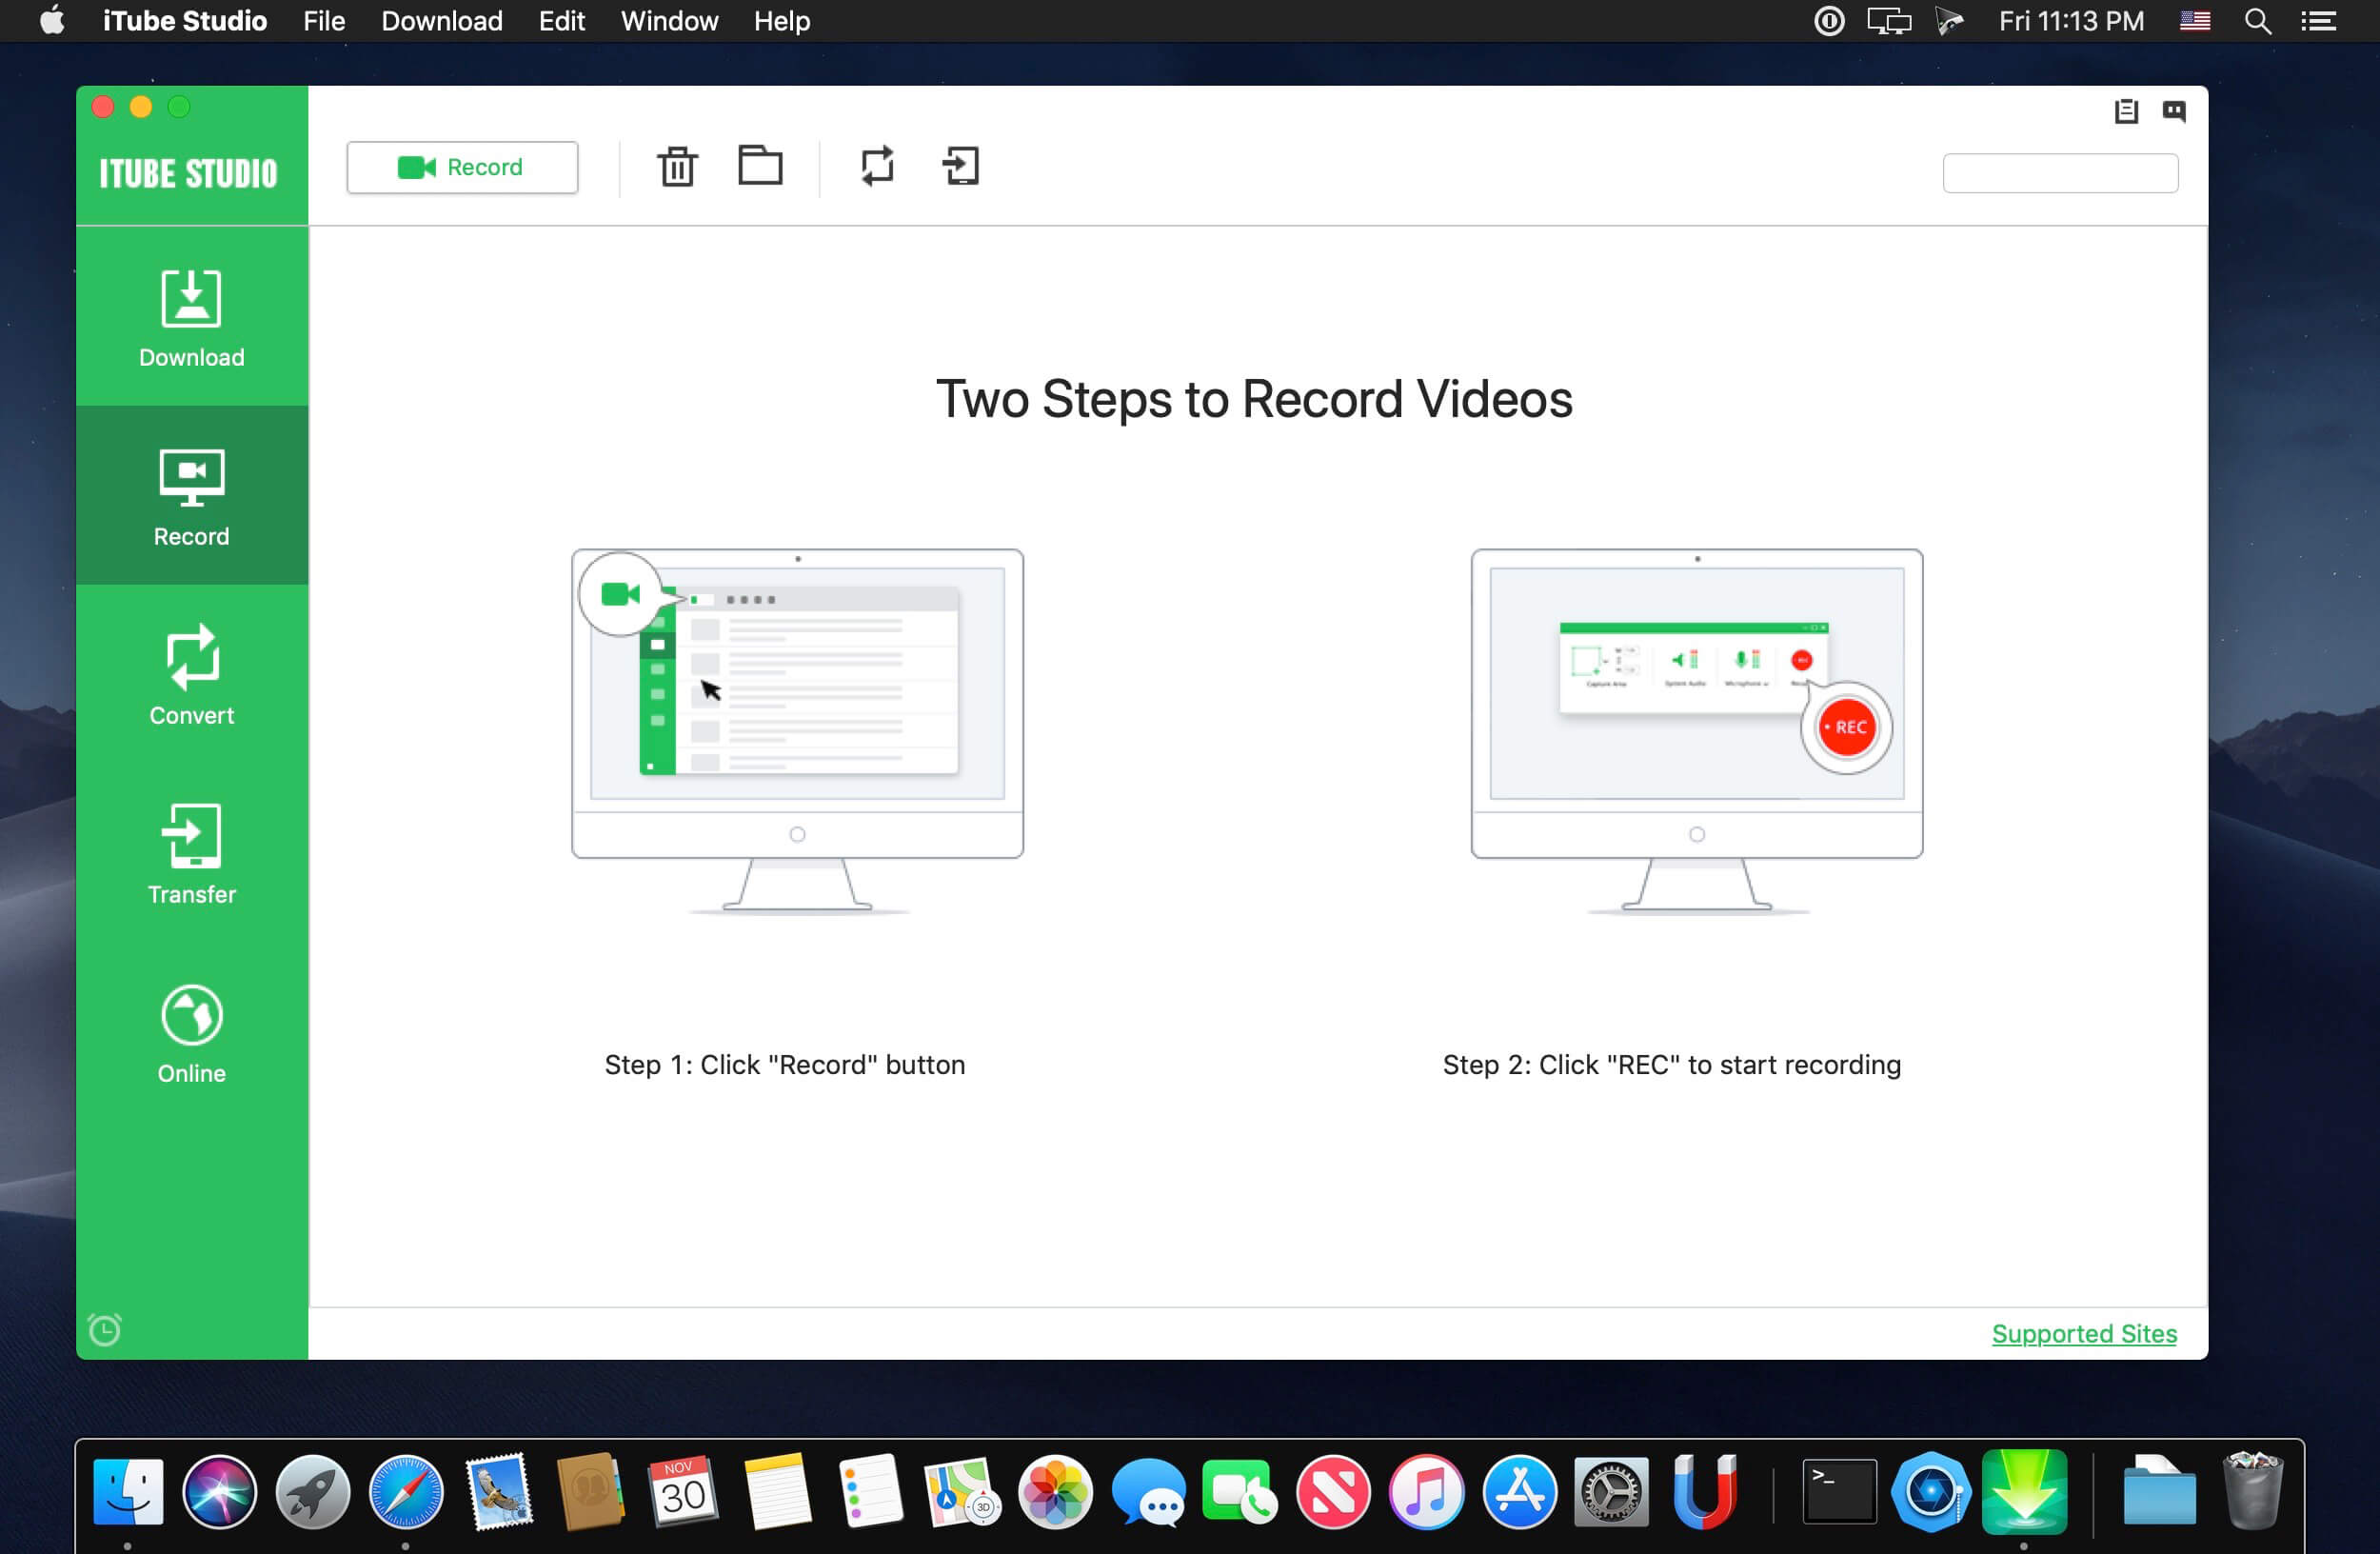2380x1554 pixels.
Task: Open Siri in the macOS dock
Action: point(222,1488)
